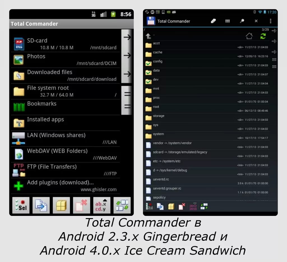Tap copy/move button in left toolbar
The height and width of the screenshot is (262, 287).
pyautogui.click(x=41, y=205)
